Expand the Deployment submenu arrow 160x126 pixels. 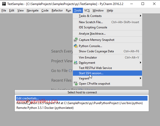point(141,63)
